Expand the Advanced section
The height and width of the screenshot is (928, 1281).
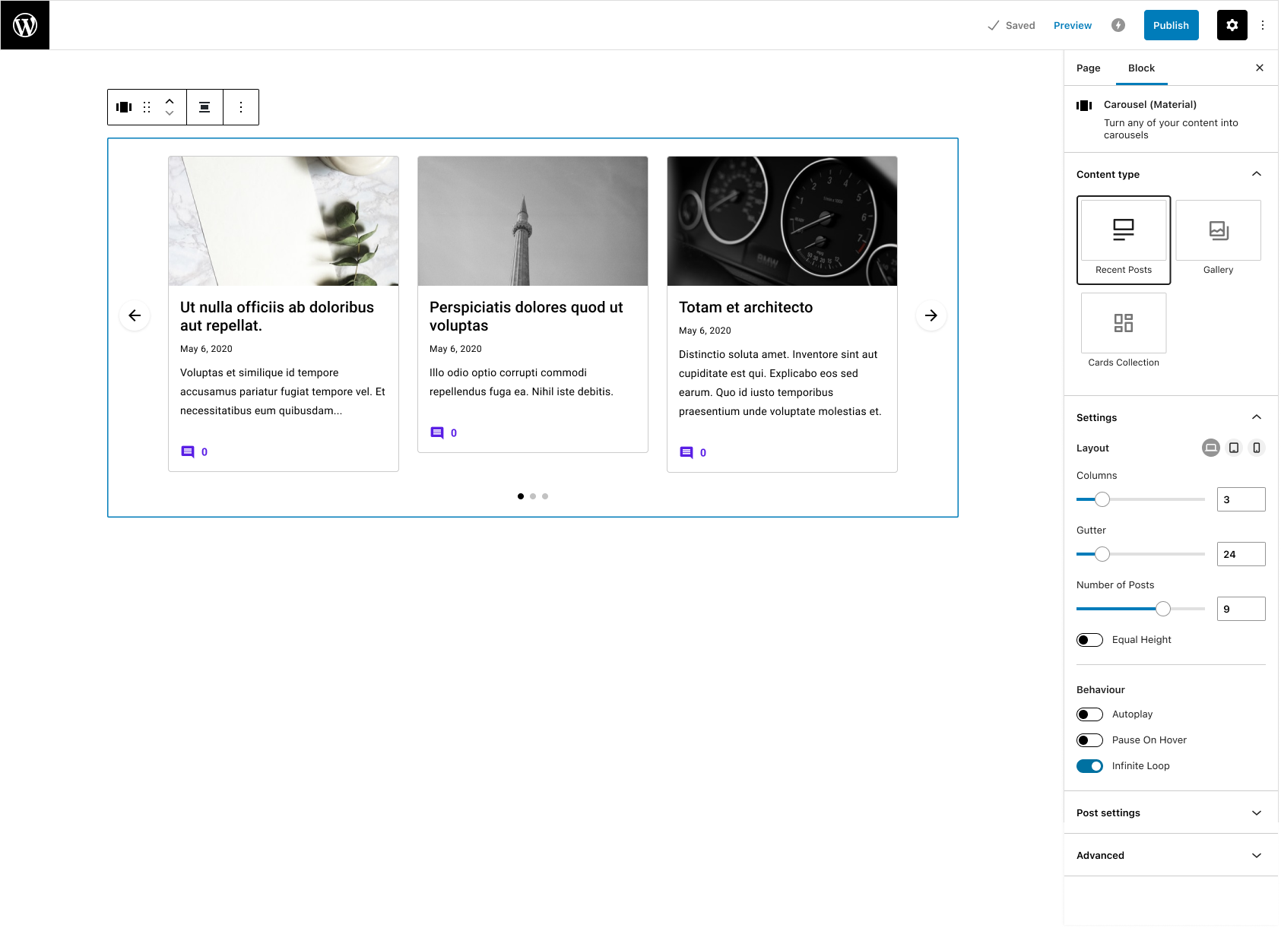coord(1171,855)
